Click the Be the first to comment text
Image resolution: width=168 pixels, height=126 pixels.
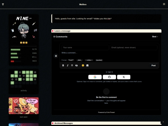(106, 97)
